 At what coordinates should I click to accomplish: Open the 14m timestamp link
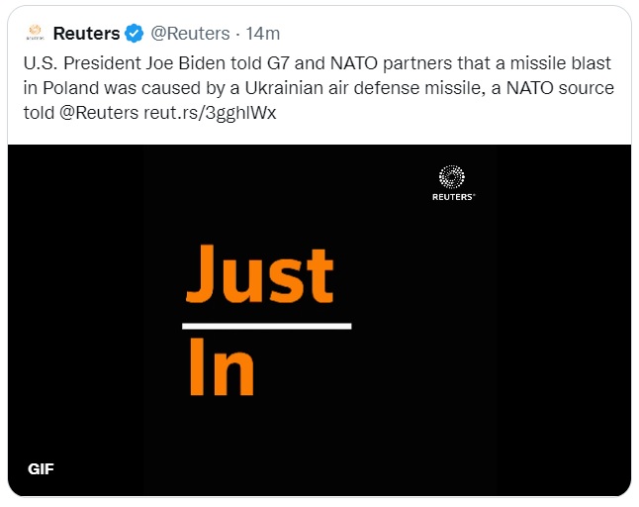[262, 34]
